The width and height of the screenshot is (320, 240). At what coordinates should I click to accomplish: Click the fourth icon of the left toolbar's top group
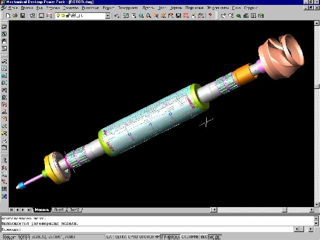(x=4, y=48)
